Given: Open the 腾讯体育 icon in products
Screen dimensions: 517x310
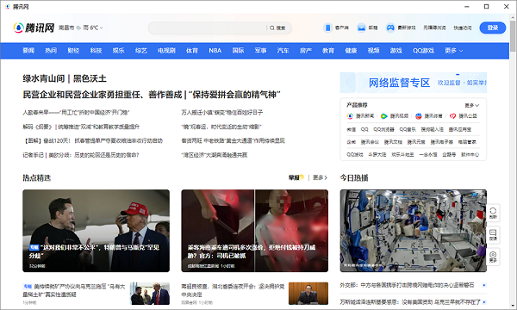Looking at the screenshot, I should coord(418,116).
